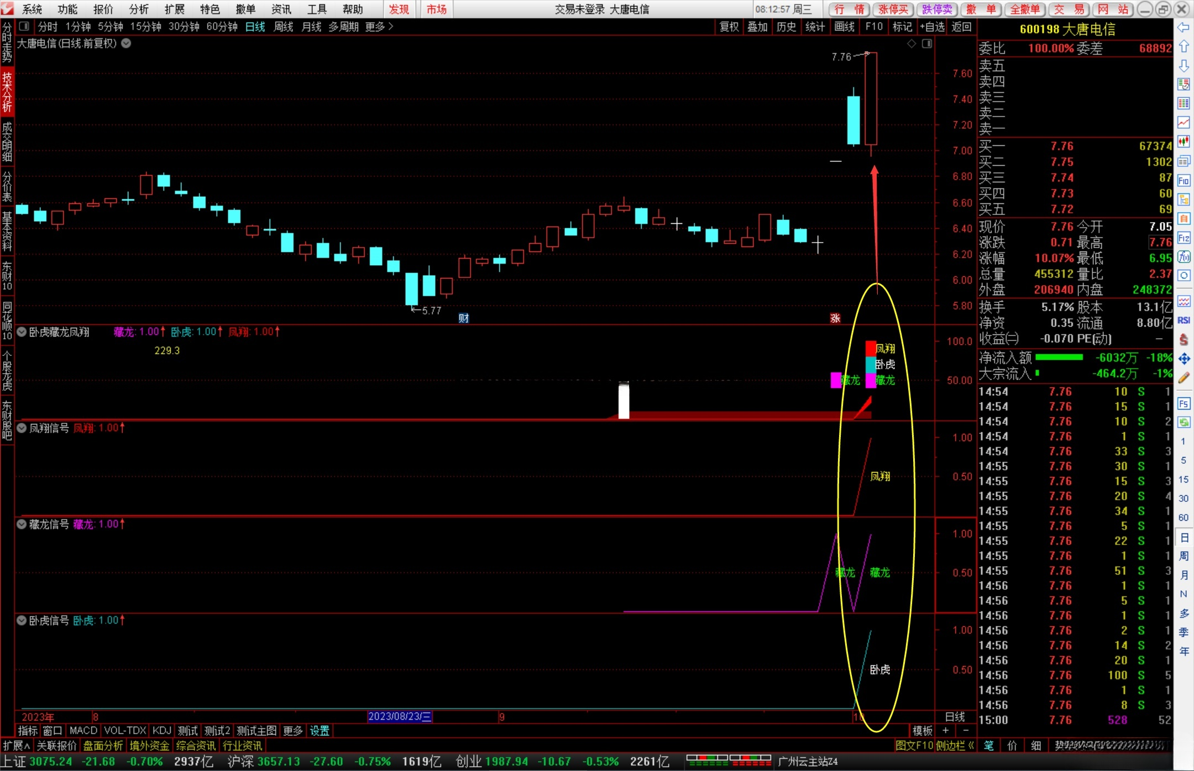The image size is (1194, 771).
Task: Click the green 净流入额 progress bar
Action: pyautogui.click(x=1059, y=358)
